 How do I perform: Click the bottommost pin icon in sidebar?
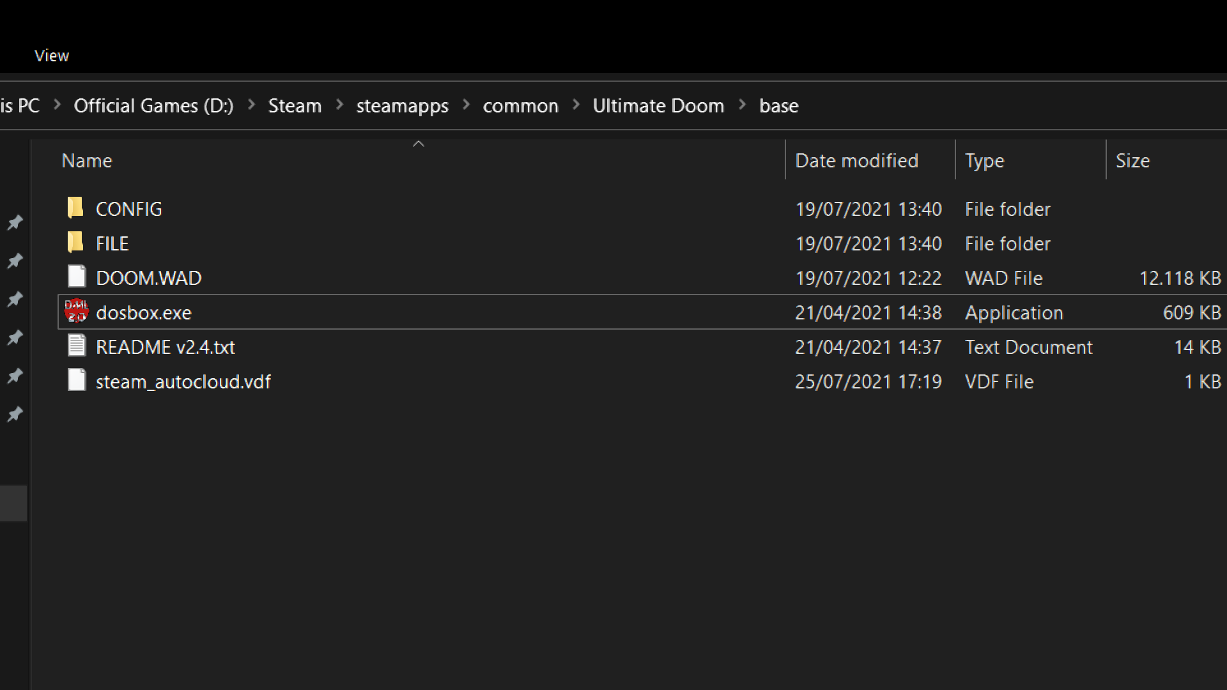point(15,415)
